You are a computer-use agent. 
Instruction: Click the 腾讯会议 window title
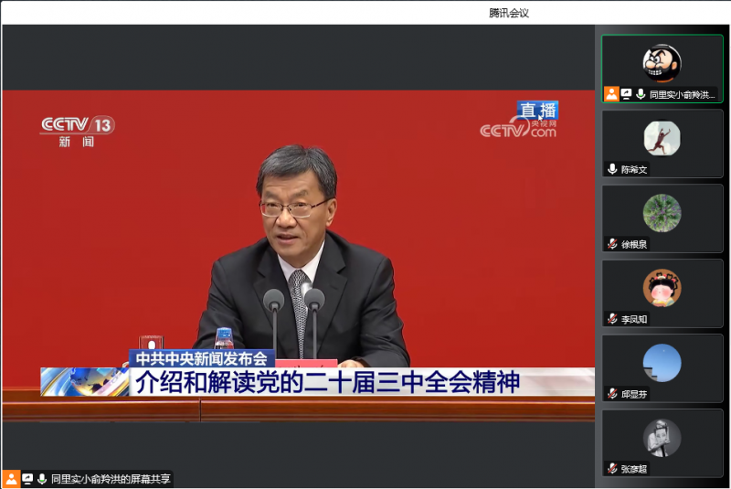tap(509, 13)
